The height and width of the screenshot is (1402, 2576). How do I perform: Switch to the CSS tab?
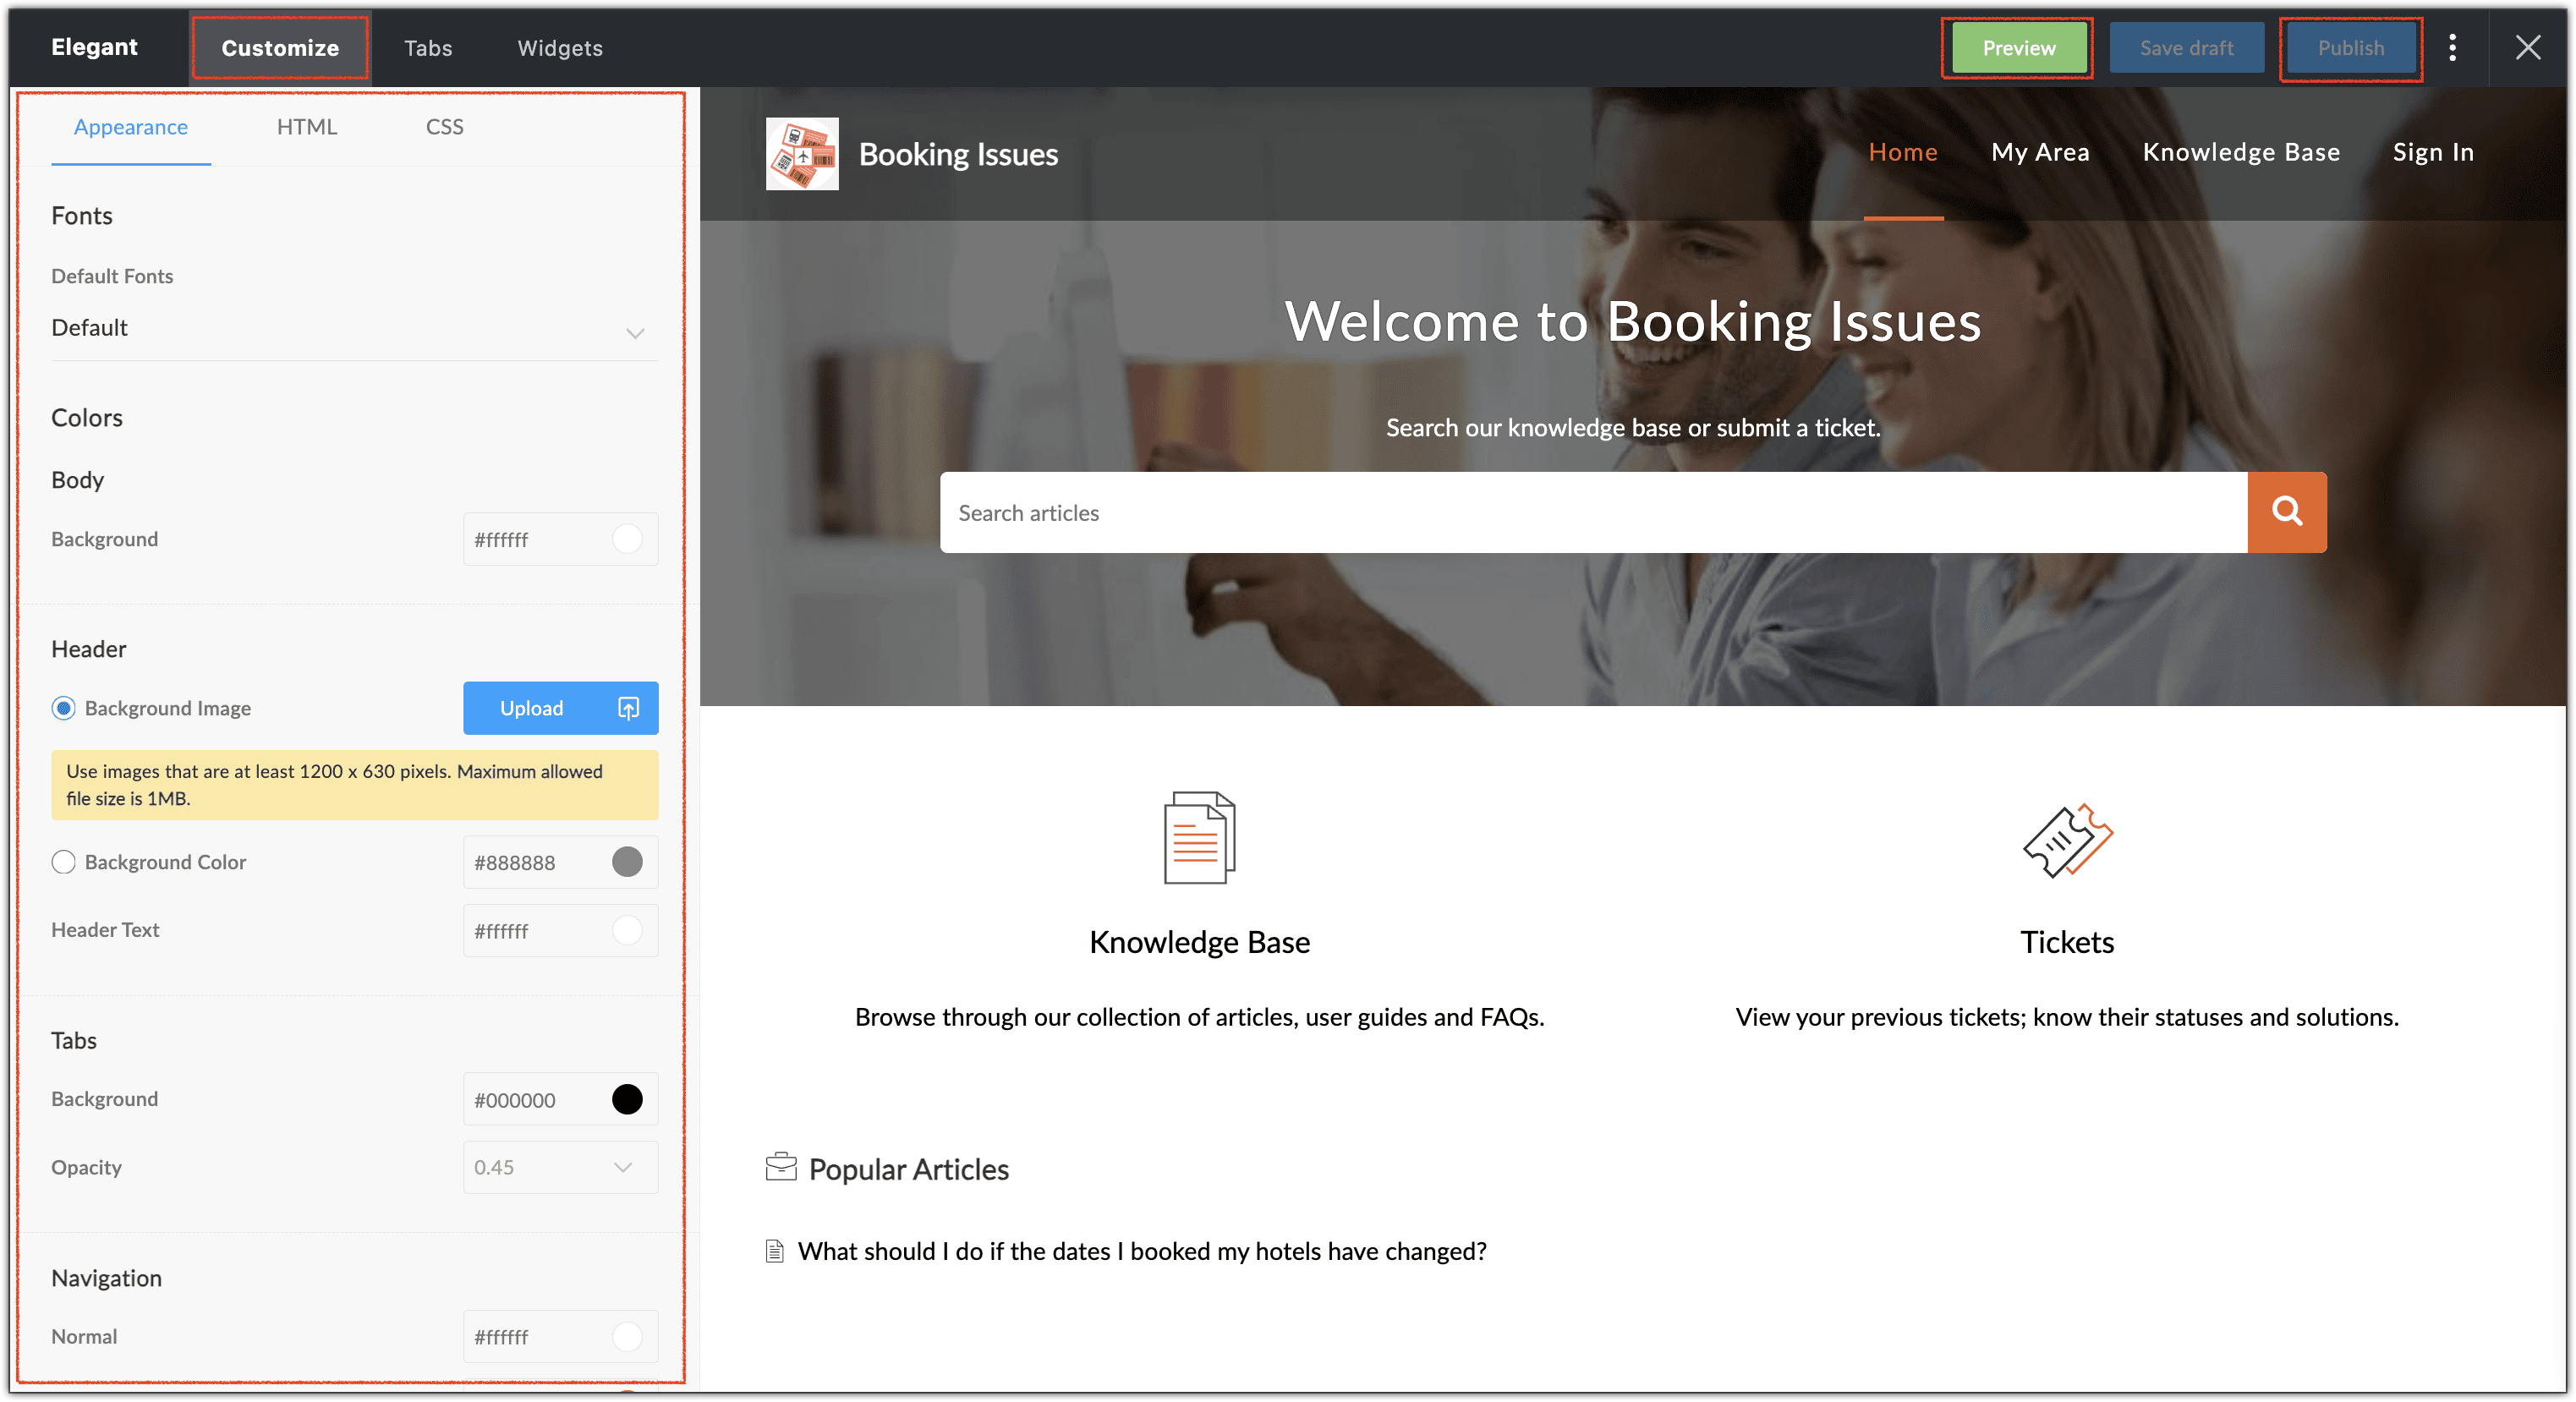tap(445, 127)
